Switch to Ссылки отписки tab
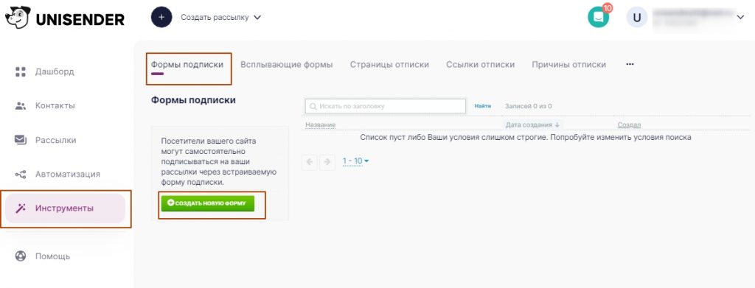Screen dimensions: 755x288 coord(481,64)
